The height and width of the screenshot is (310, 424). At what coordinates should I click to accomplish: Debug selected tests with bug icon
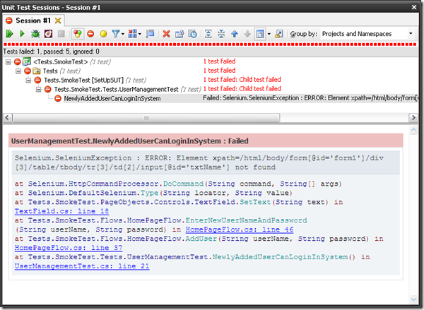coord(35,34)
